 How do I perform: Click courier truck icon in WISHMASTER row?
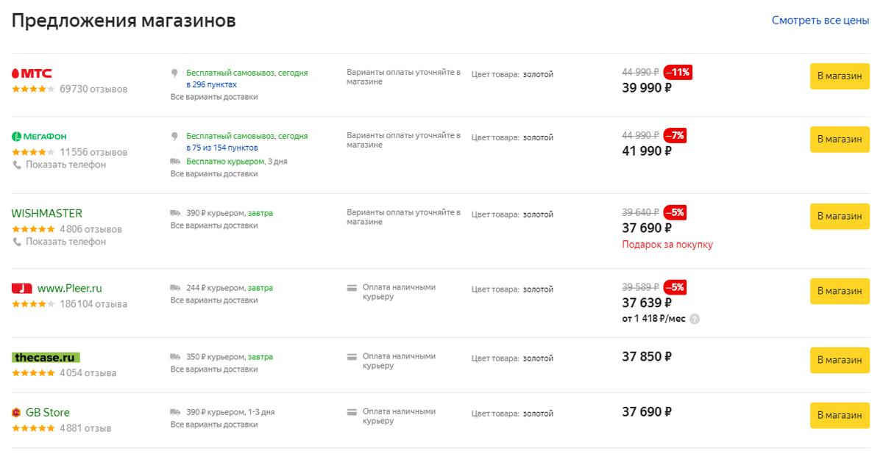(x=175, y=213)
